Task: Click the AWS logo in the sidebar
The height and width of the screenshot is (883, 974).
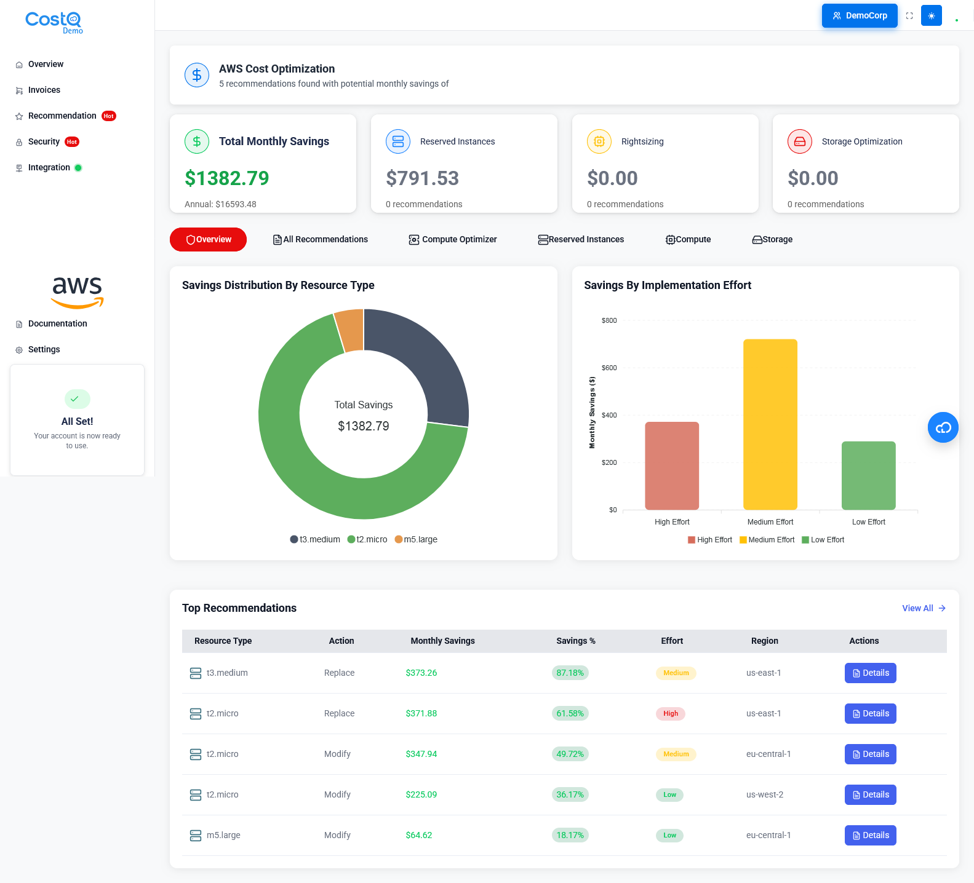Action: [78, 291]
